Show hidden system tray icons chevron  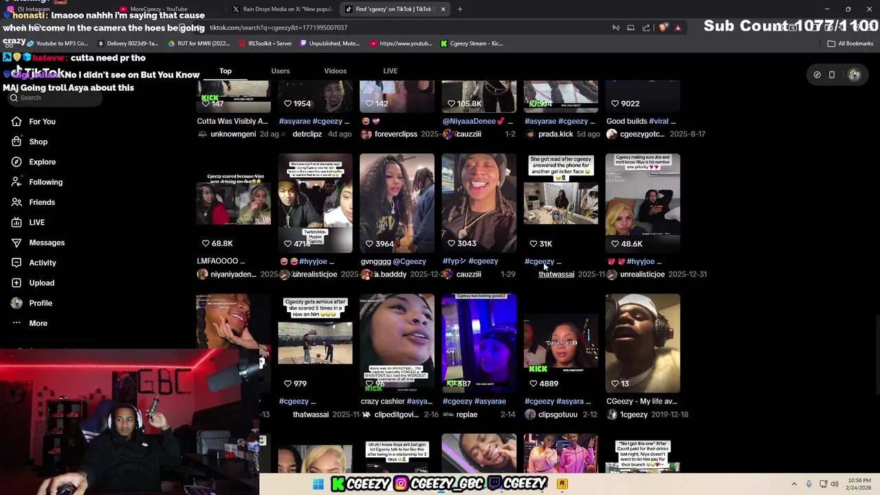tap(794, 484)
